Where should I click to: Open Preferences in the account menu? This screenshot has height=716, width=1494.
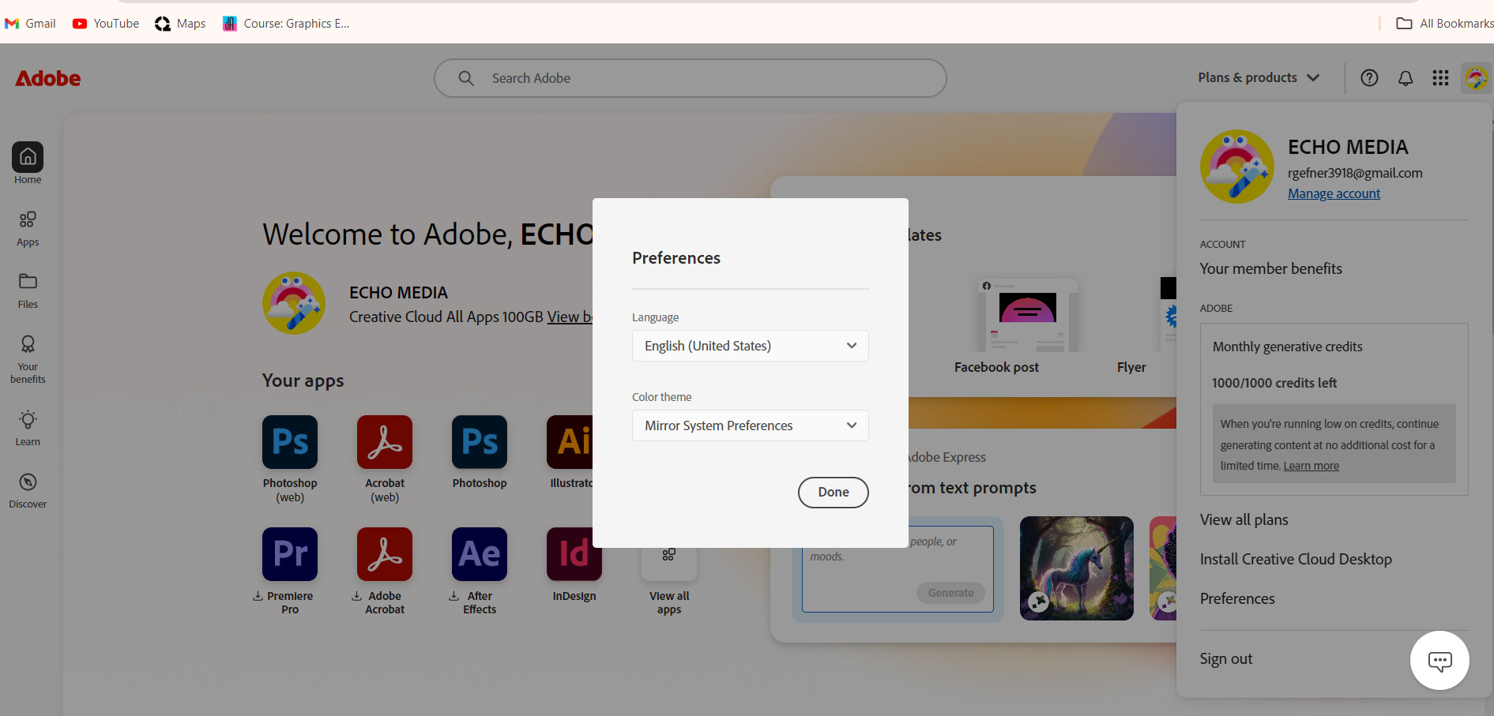pyautogui.click(x=1237, y=598)
